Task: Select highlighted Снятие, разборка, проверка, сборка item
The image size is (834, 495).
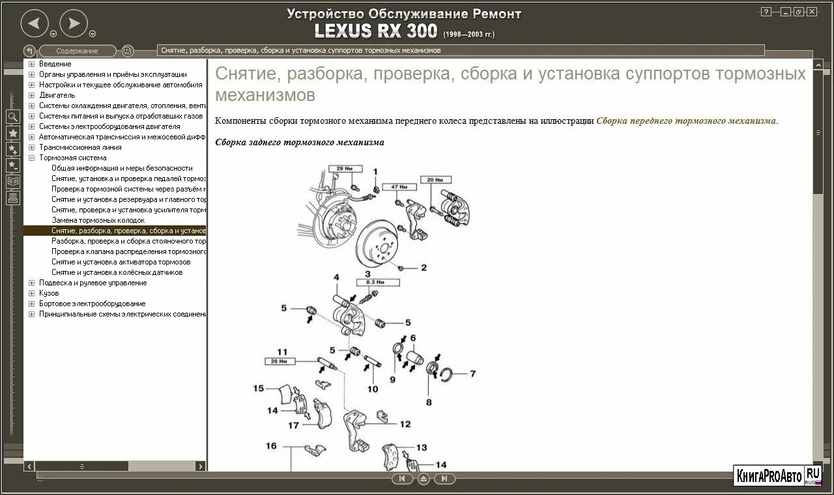Action: pyautogui.click(x=128, y=231)
